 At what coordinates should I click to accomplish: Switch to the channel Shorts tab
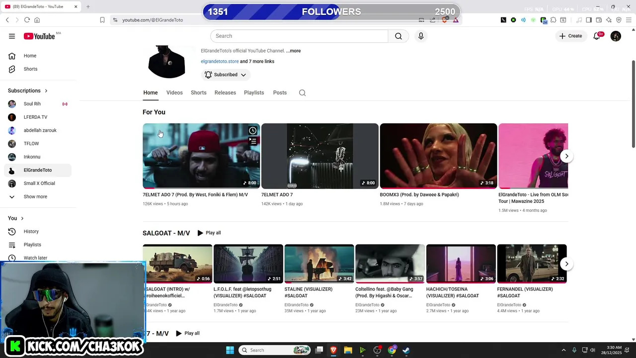coord(198,92)
